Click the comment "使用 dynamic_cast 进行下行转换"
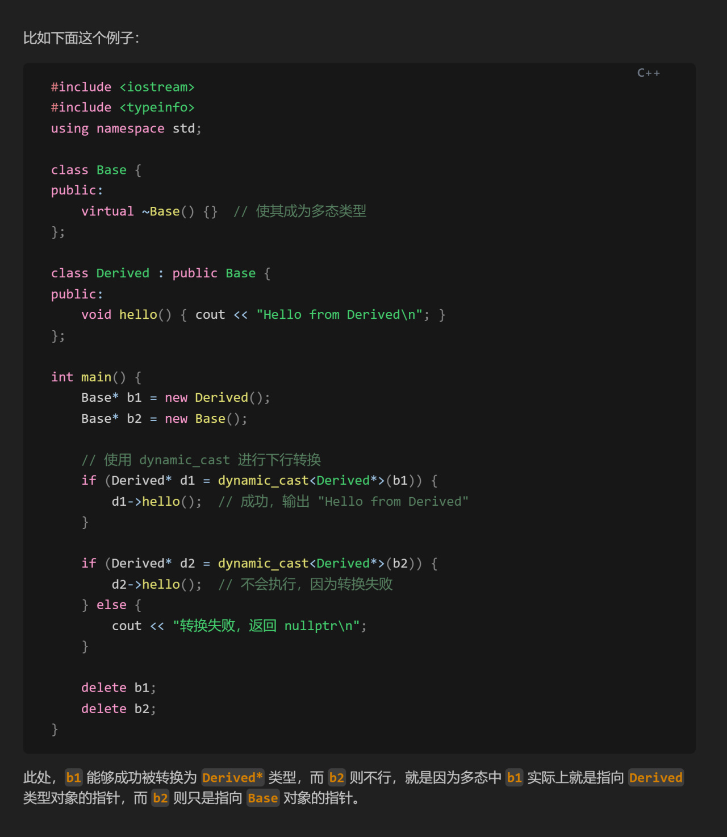 point(201,460)
